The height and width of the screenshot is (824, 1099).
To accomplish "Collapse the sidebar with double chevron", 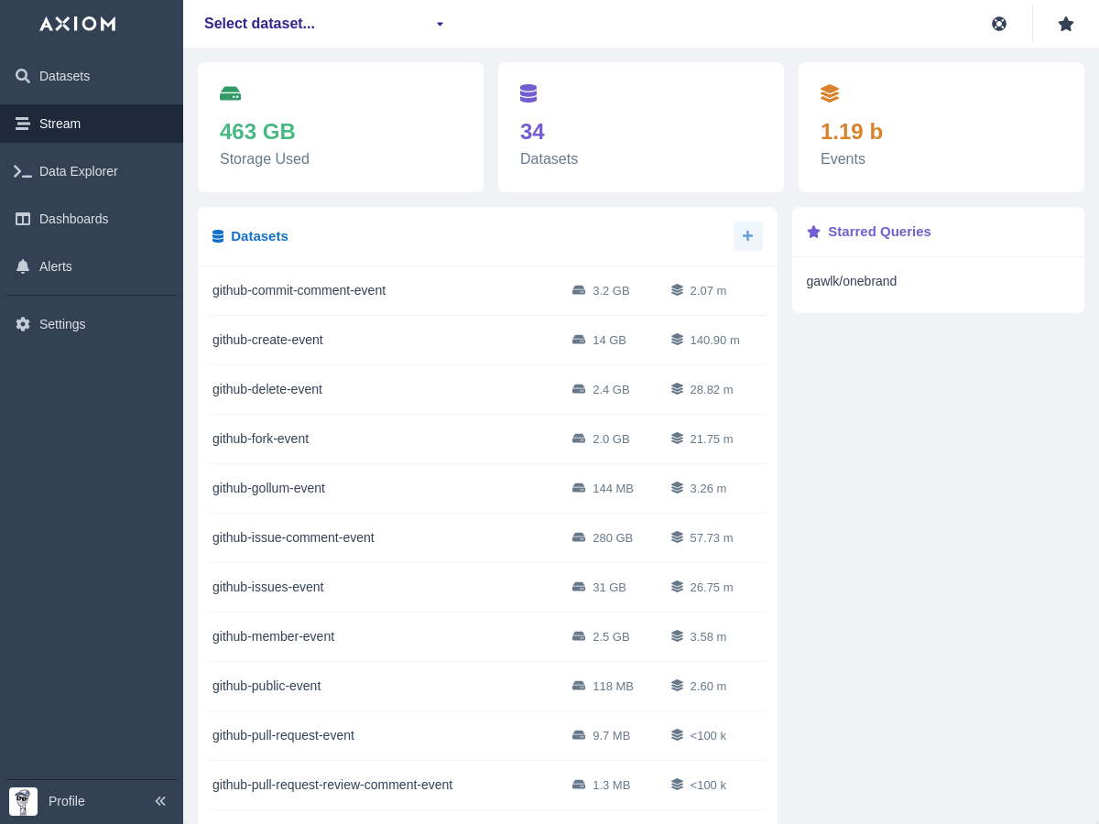I will 160,801.
